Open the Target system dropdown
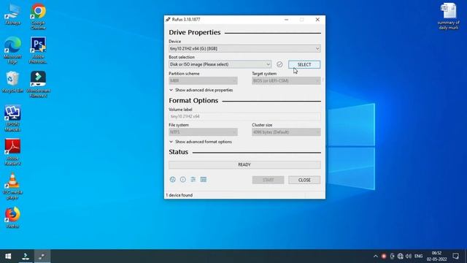Viewport: 467px width, 263px height. [x=286, y=80]
